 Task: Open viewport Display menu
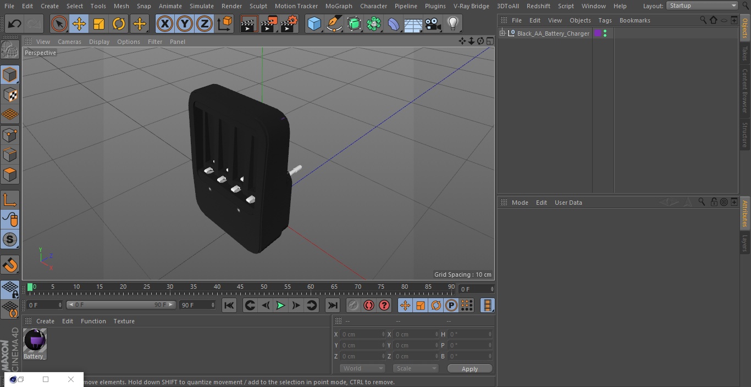tap(99, 42)
